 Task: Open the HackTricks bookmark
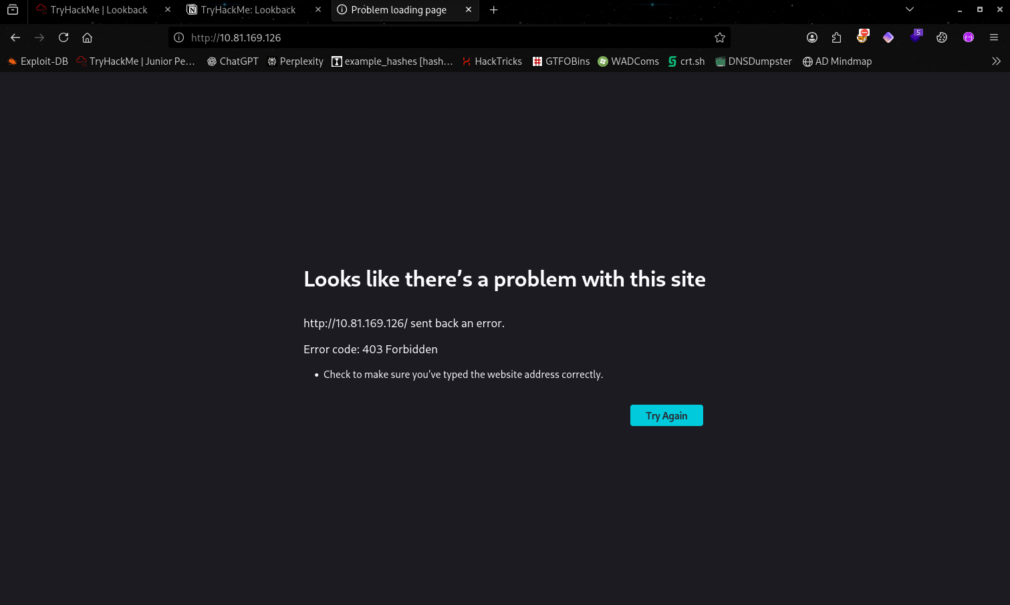(492, 61)
